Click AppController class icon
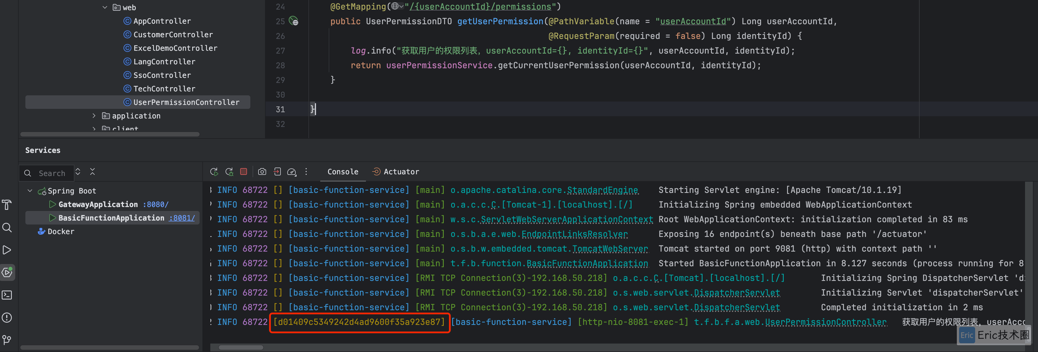This screenshot has width=1038, height=352. tap(127, 21)
